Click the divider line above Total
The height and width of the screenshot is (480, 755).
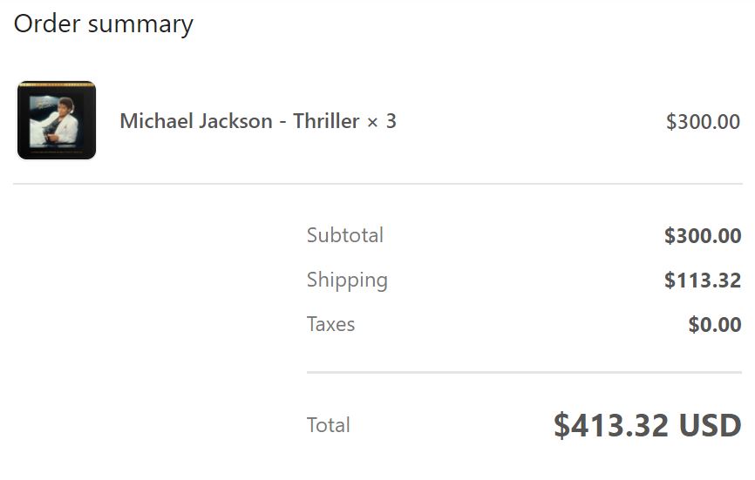pyautogui.click(x=524, y=373)
